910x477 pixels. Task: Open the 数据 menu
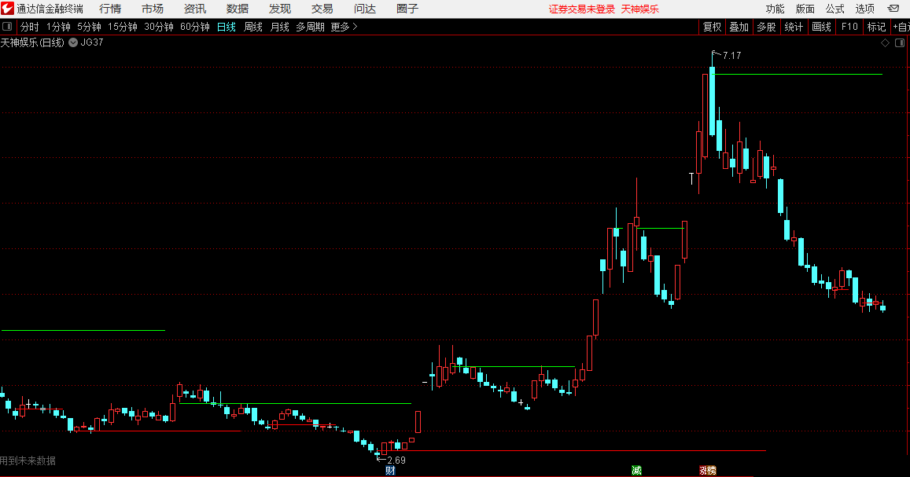(238, 9)
